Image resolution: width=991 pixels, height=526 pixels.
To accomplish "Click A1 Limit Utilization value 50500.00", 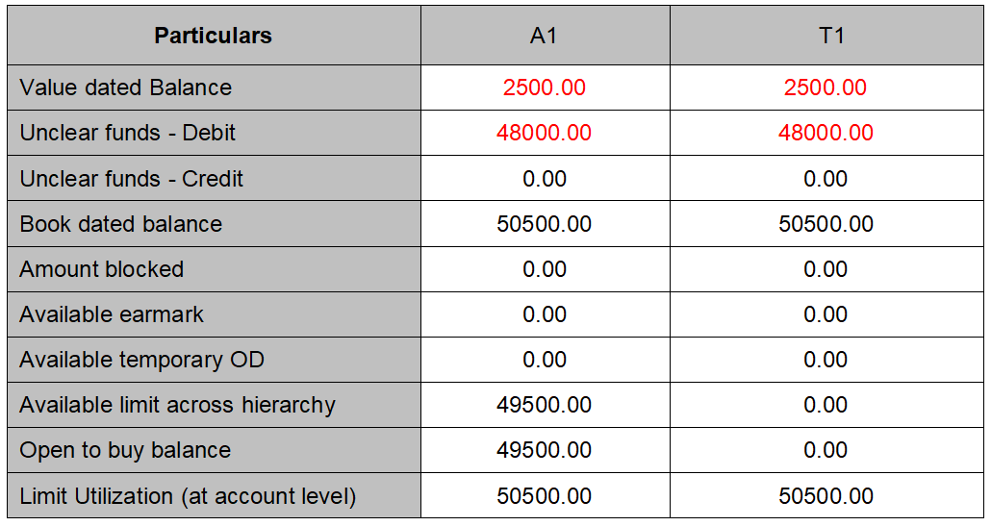I will pyautogui.click(x=544, y=496).
